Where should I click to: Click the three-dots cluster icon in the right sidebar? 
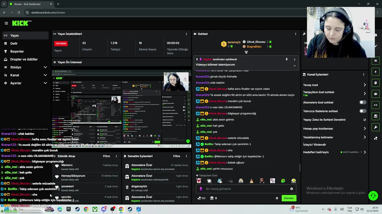tap(376, 138)
